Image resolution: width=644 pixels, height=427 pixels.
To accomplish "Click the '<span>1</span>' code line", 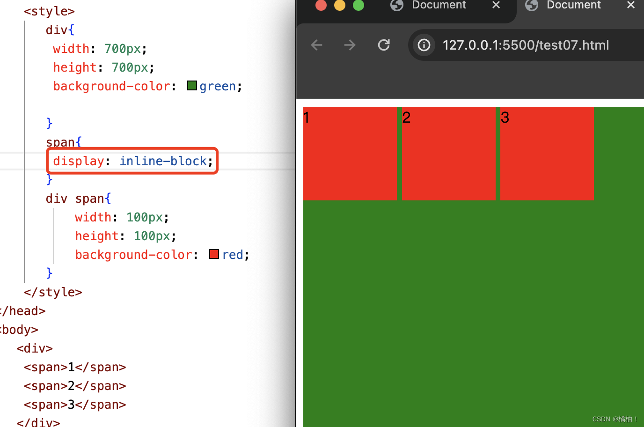I will tap(75, 367).
